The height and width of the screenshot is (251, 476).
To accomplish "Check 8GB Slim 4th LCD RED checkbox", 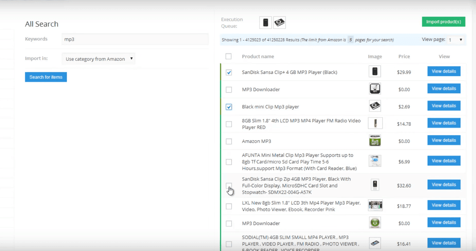I will (x=229, y=124).
